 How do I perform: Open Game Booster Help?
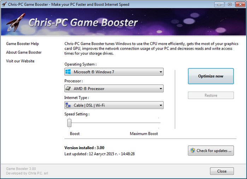click(22, 44)
